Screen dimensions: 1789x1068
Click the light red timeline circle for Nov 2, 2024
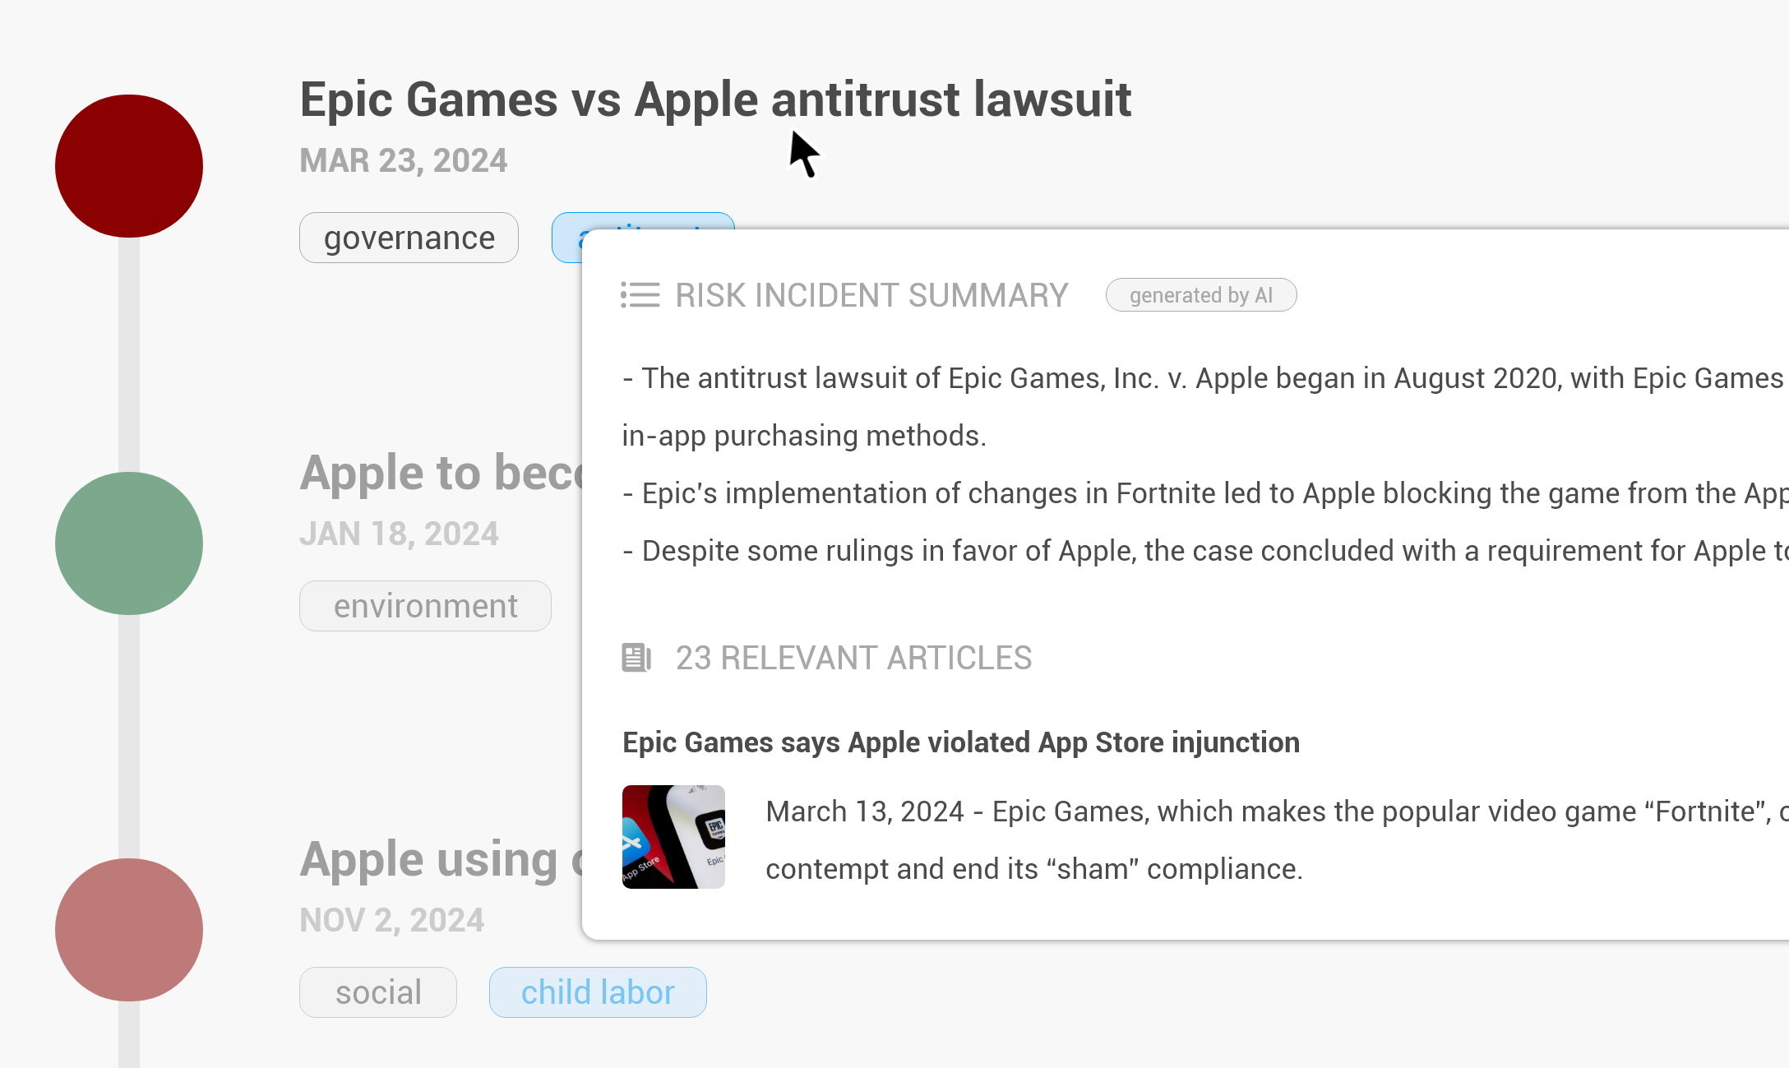point(129,930)
